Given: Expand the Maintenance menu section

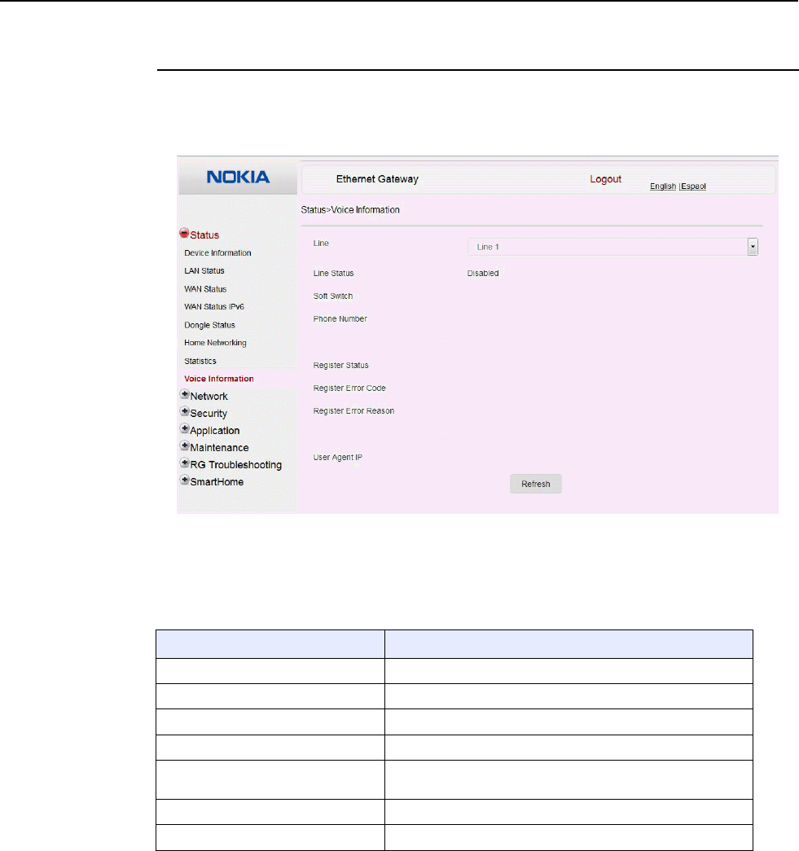Looking at the screenshot, I should point(185,446).
